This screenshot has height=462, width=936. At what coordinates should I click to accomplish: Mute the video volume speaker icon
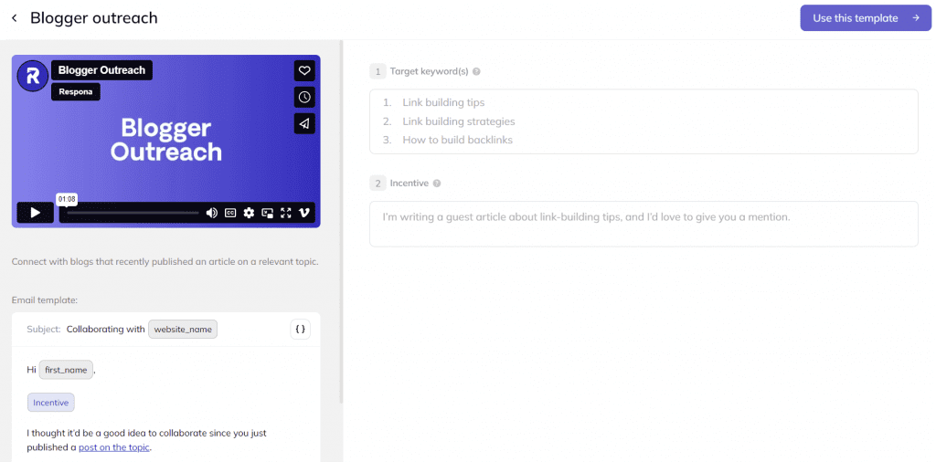click(x=212, y=213)
